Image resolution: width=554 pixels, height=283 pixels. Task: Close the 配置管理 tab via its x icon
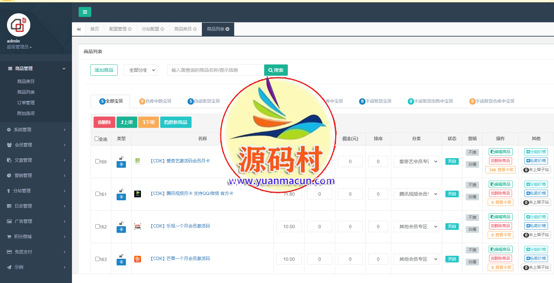click(x=130, y=29)
